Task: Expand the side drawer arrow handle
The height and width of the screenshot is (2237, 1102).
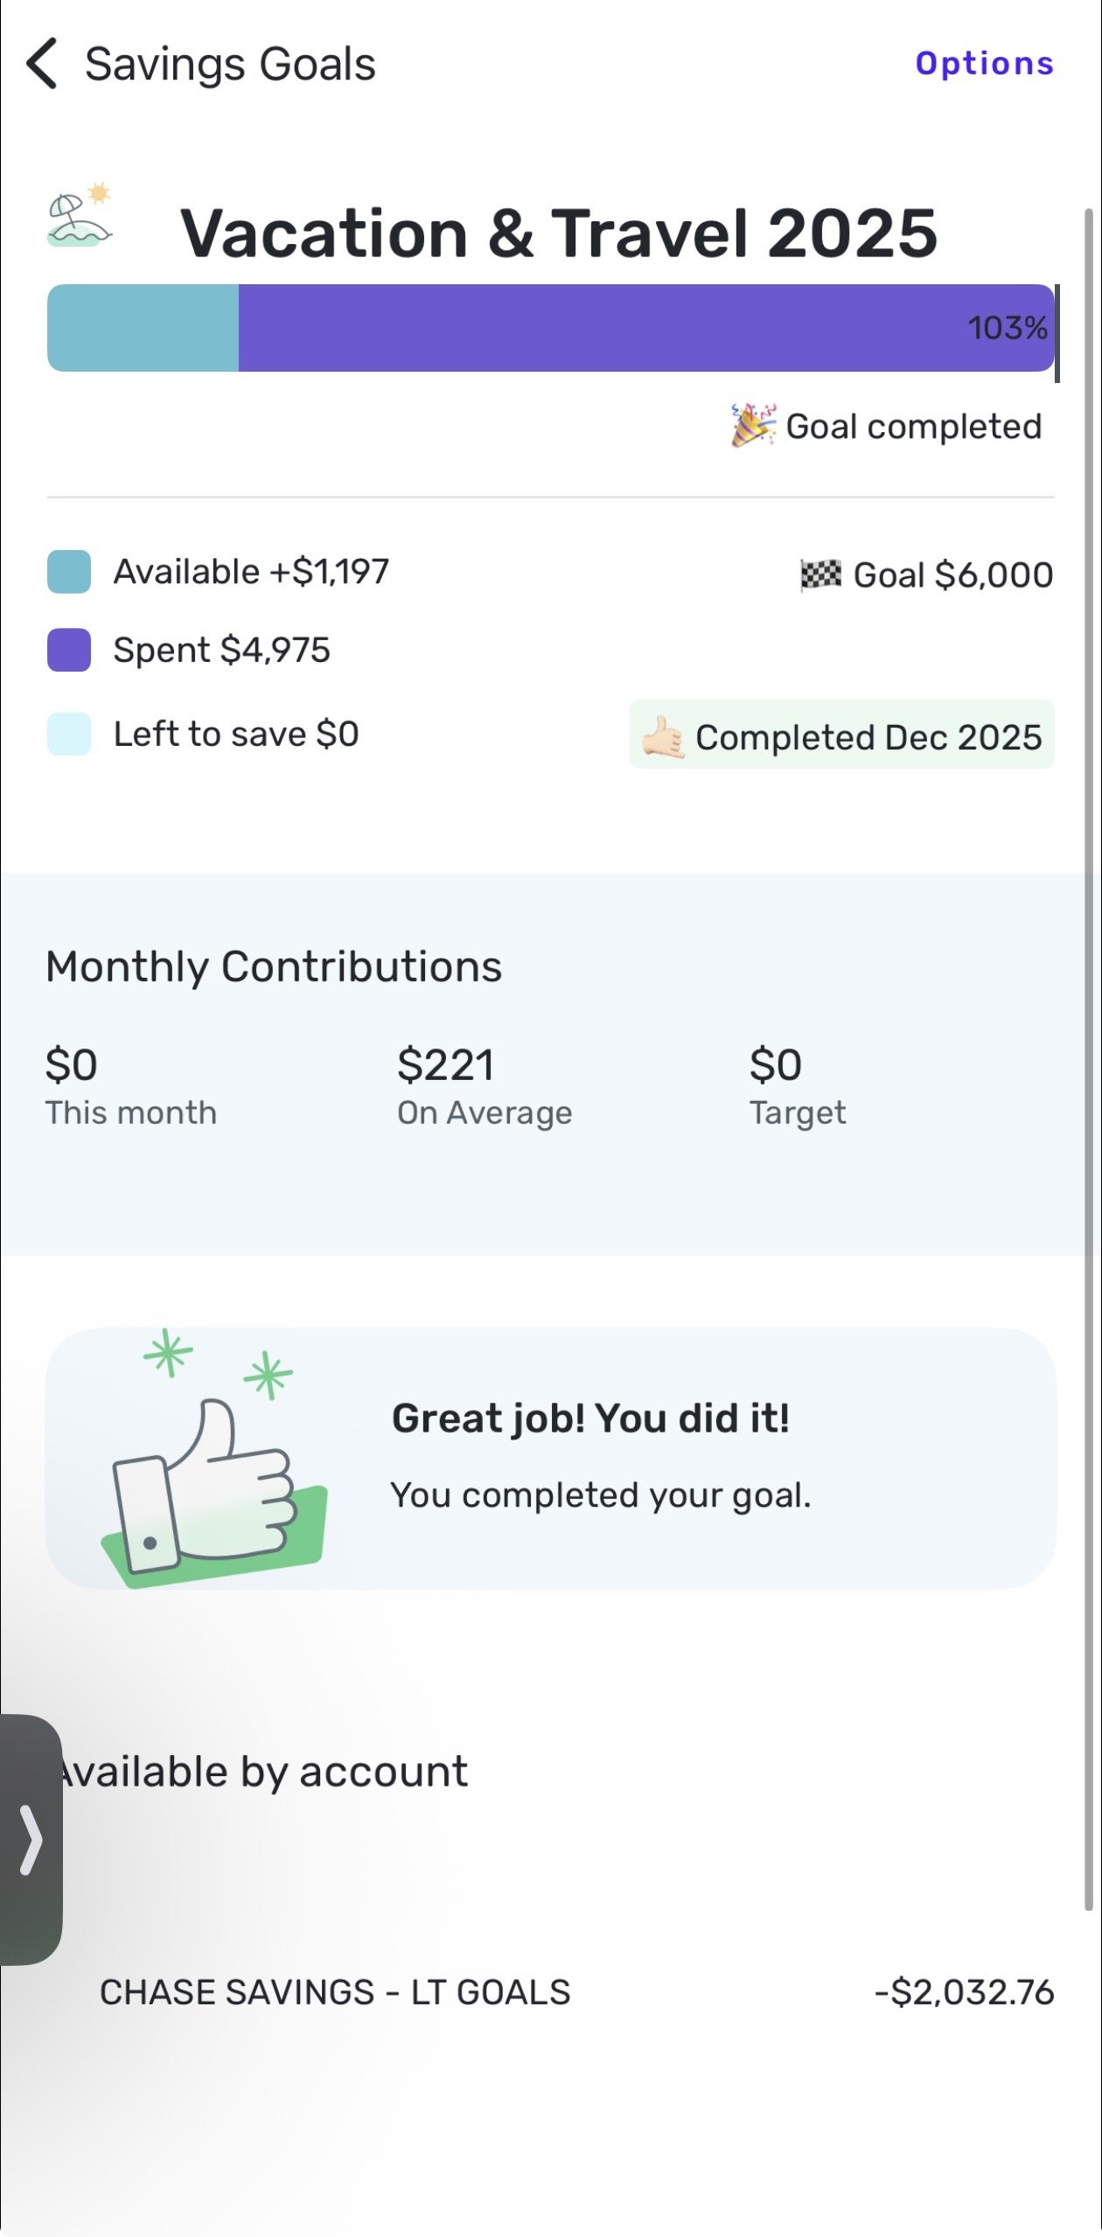Action: tap(31, 1840)
